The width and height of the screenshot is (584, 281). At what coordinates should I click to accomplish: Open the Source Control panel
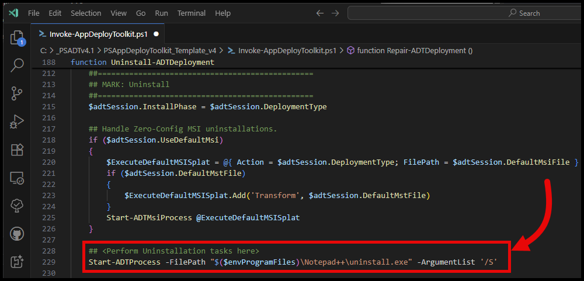(x=16, y=93)
